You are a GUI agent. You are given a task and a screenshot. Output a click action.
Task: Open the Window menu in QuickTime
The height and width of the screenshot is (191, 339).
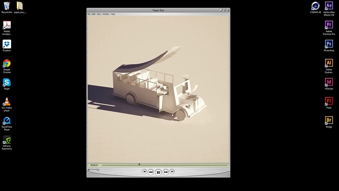point(106,14)
